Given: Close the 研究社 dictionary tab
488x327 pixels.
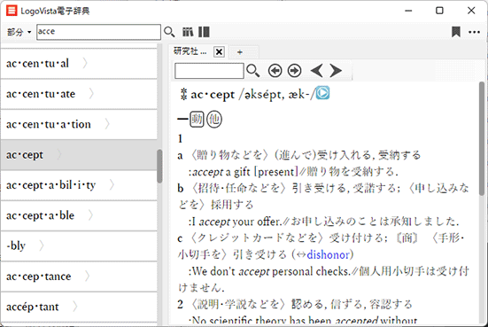Looking at the screenshot, I should [219, 51].
